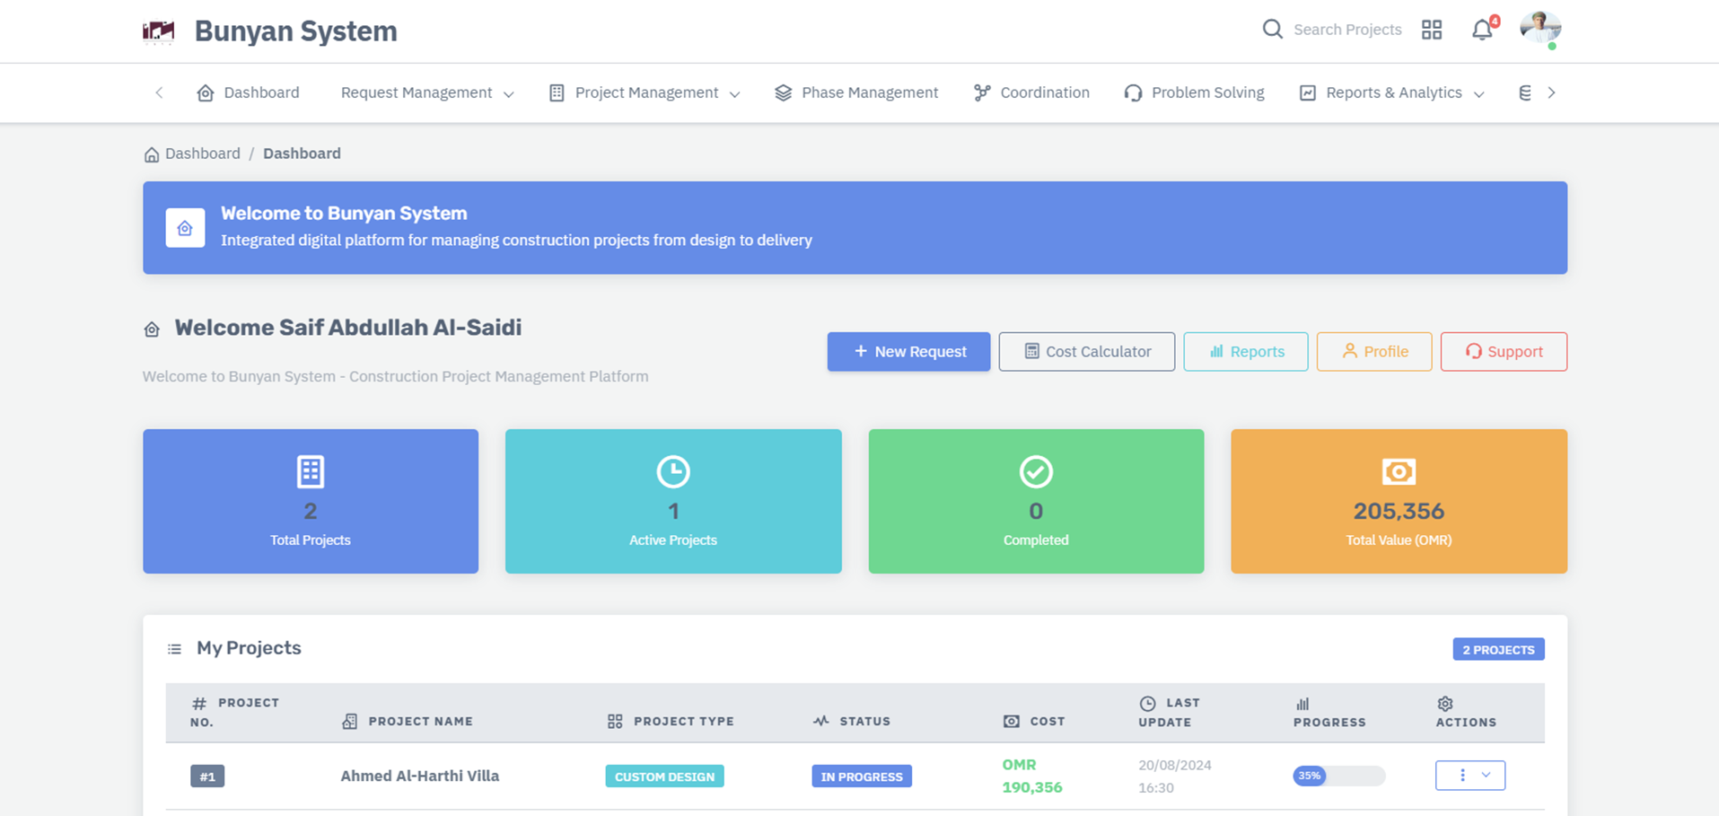This screenshot has height=816, width=1719.
Task: Open the notifications bell
Action: click(x=1482, y=31)
